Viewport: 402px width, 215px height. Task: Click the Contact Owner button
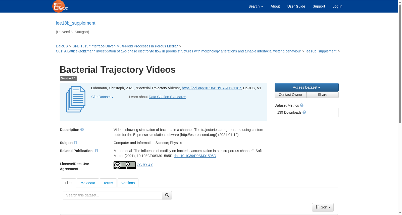(x=290, y=95)
